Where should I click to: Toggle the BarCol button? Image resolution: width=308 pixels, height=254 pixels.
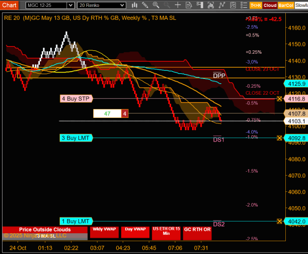pos(286,5)
